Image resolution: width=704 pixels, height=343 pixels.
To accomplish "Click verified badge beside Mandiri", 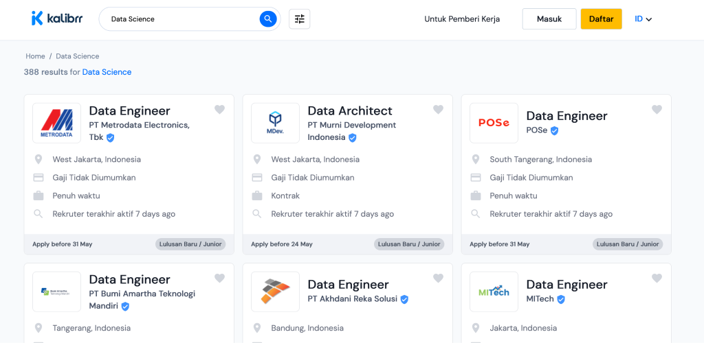I will 125,306.
